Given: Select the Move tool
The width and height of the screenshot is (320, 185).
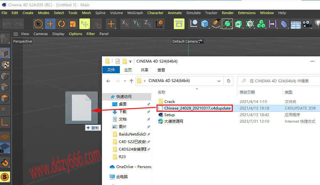Looking at the screenshot, I should click(x=50, y=24).
